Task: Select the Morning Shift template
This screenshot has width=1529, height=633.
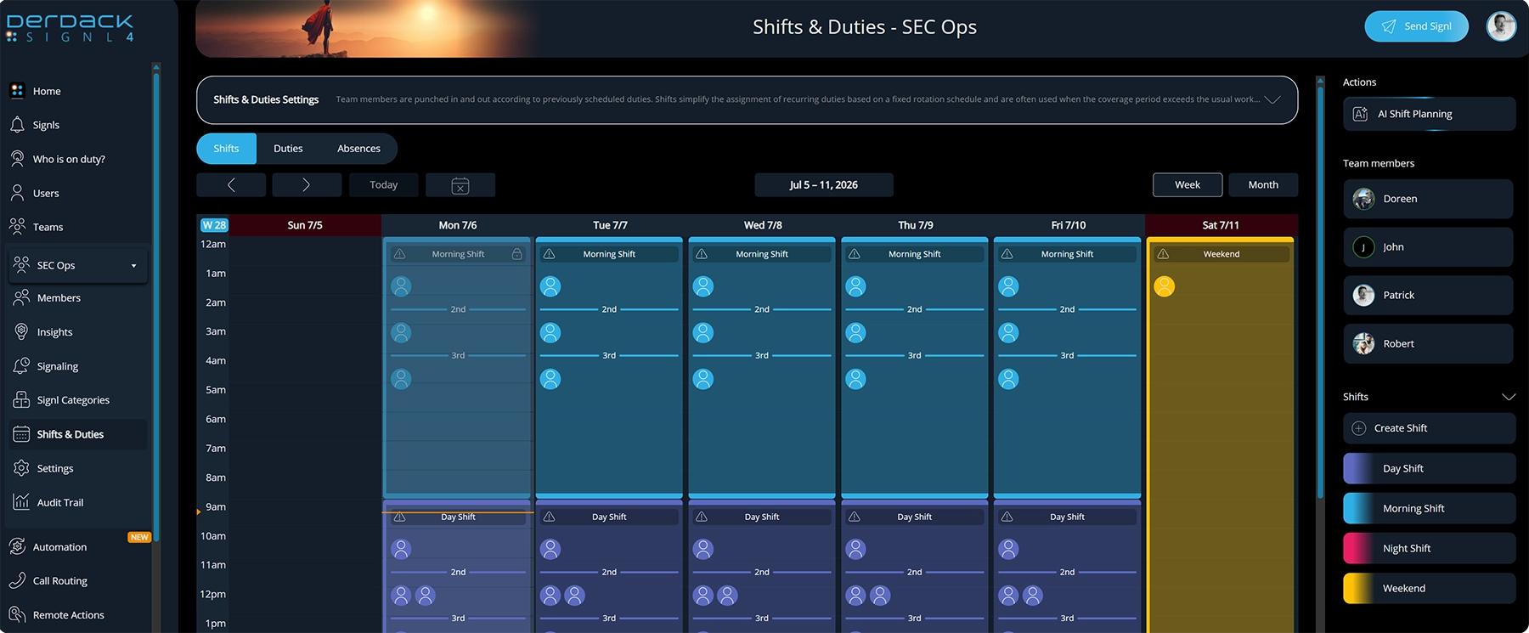Action: (1430, 508)
